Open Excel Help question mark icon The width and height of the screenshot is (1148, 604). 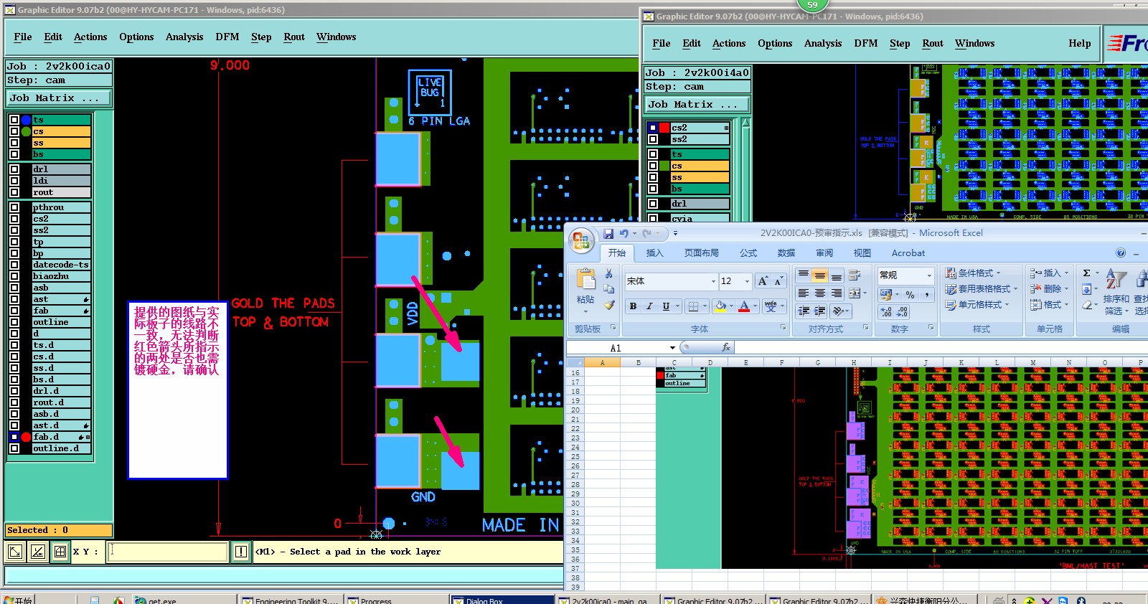coord(1121,253)
